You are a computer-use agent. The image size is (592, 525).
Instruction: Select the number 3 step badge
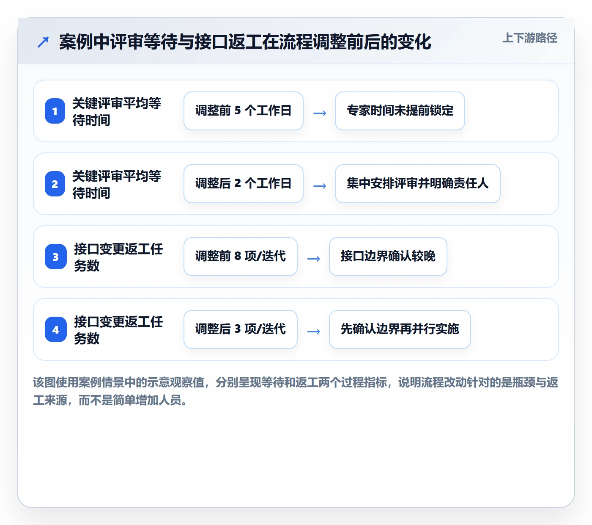click(56, 257)
